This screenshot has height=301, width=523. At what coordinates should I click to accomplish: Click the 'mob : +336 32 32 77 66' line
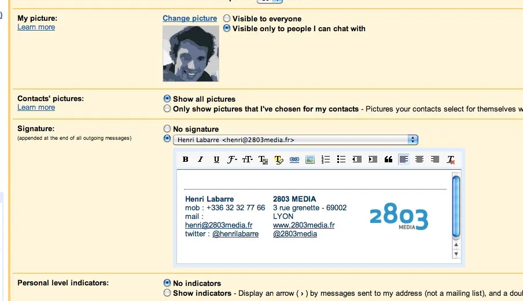click(225, 208)
